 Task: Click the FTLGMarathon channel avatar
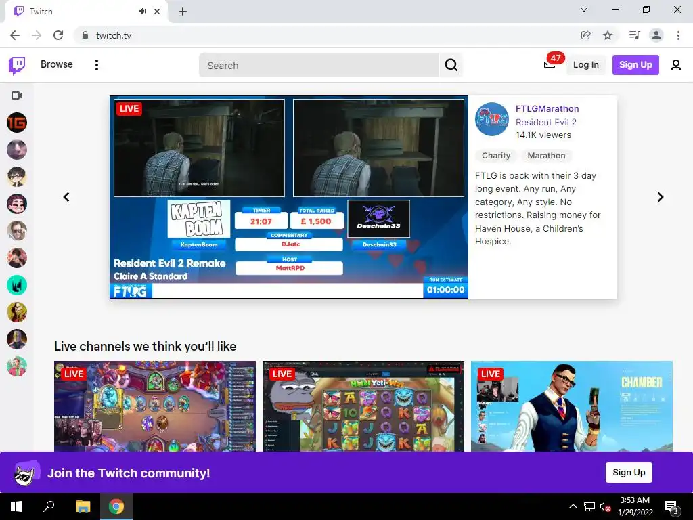tap(492, 119)
